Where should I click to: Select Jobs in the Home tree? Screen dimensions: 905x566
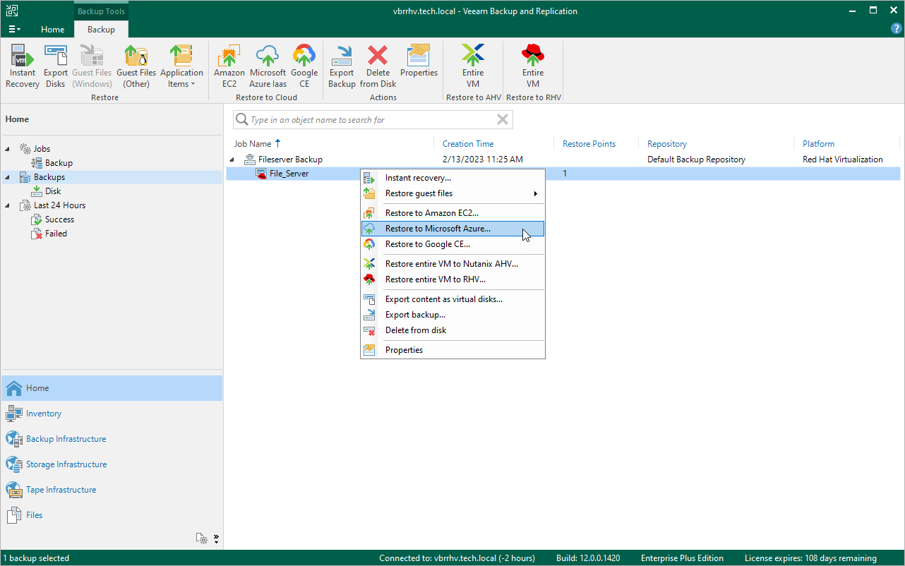point(42,149)
